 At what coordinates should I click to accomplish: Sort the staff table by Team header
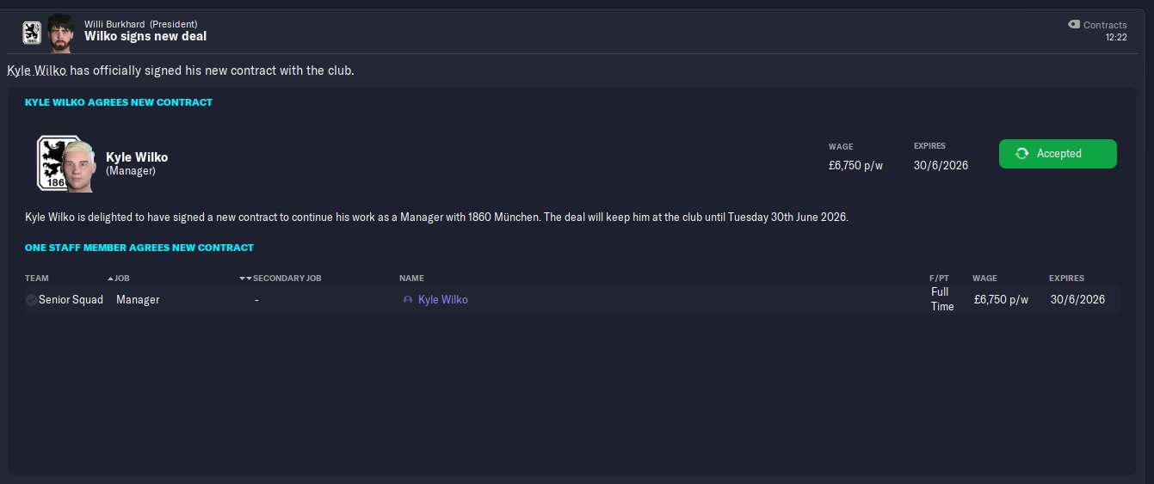pyautogui.click(x=37, y=279)
